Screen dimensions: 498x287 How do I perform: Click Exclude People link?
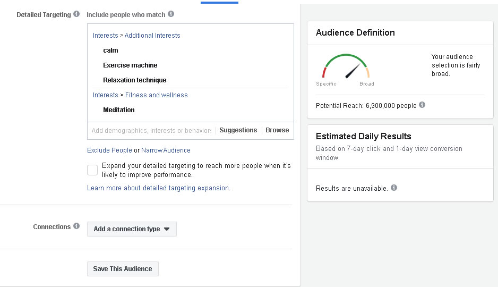pyautogui.click(x=109, y=150)
